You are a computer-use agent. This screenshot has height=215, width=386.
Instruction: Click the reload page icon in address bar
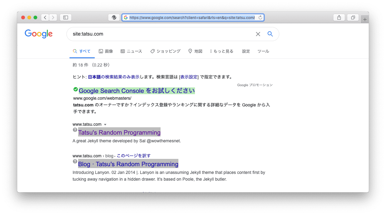260,17
